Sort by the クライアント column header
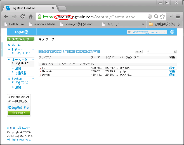 point(46,57)
